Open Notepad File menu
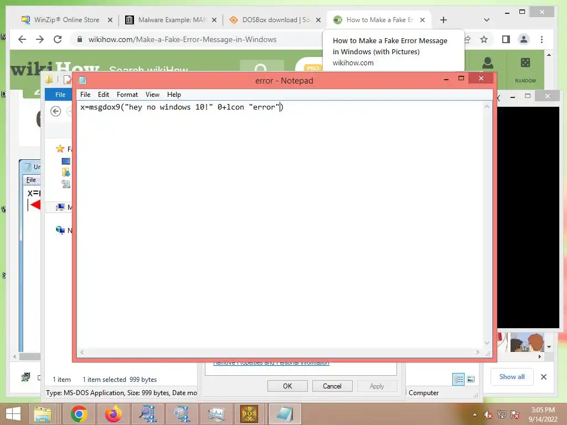Screen dimensions: 567x425 (x=85, y=95)
